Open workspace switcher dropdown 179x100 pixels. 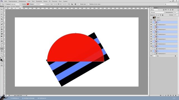171,4
